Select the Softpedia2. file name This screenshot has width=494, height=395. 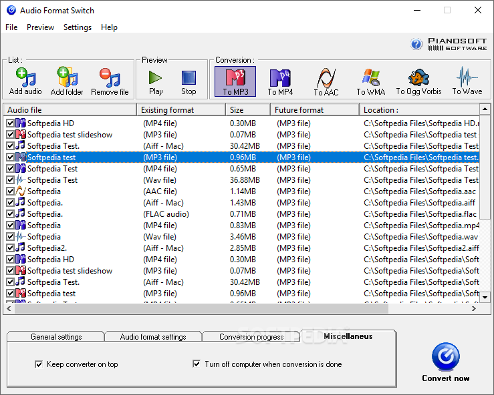click(47, 248)
